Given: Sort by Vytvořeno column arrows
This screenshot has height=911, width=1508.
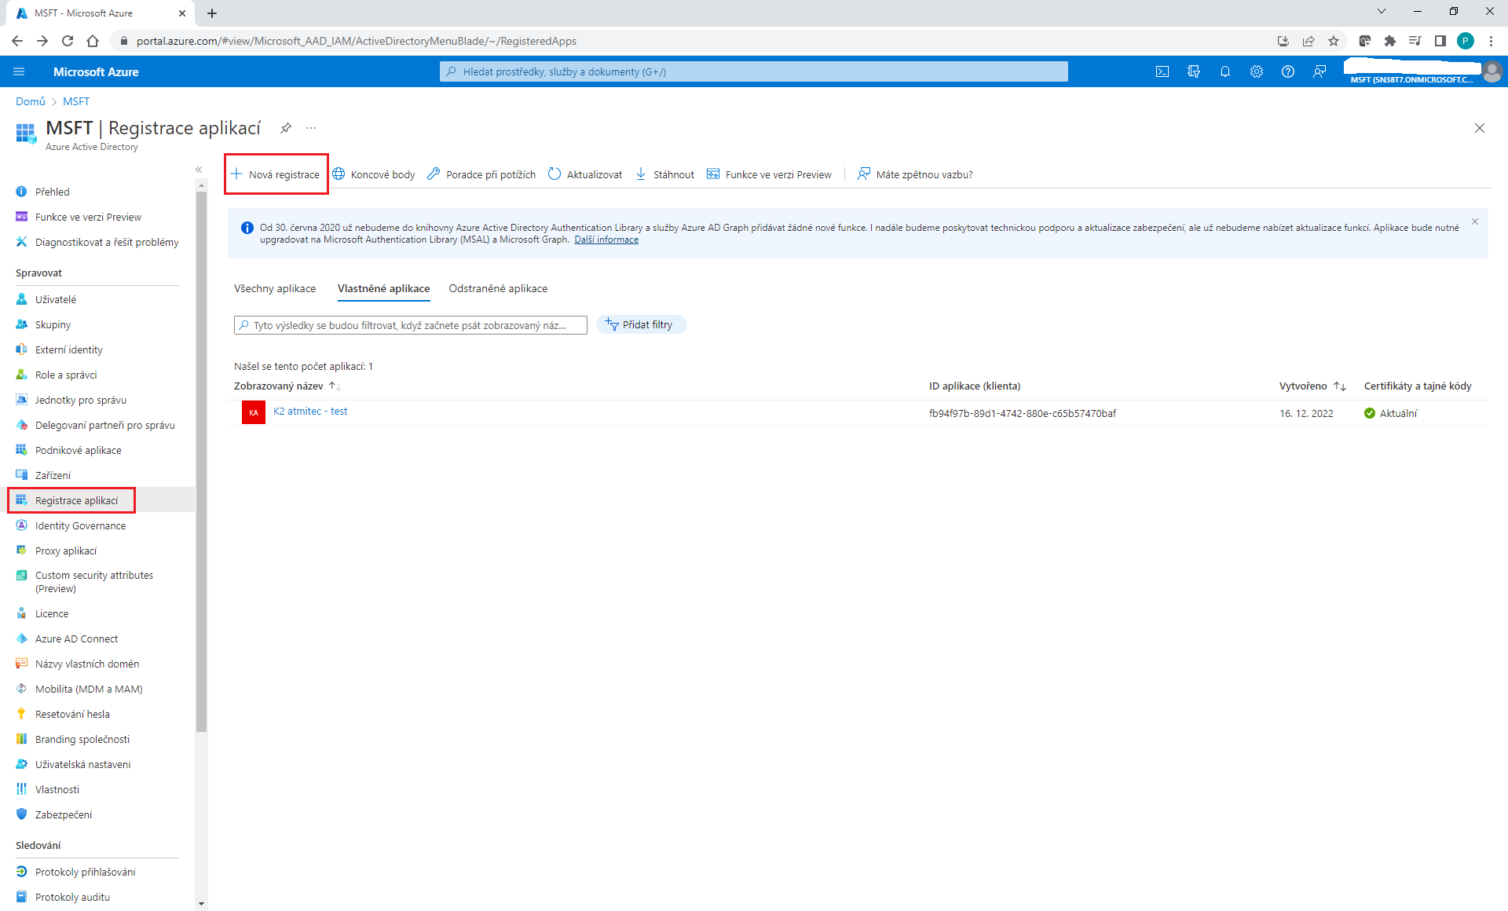Looking at the screenshot, I should click(1340, 386).
